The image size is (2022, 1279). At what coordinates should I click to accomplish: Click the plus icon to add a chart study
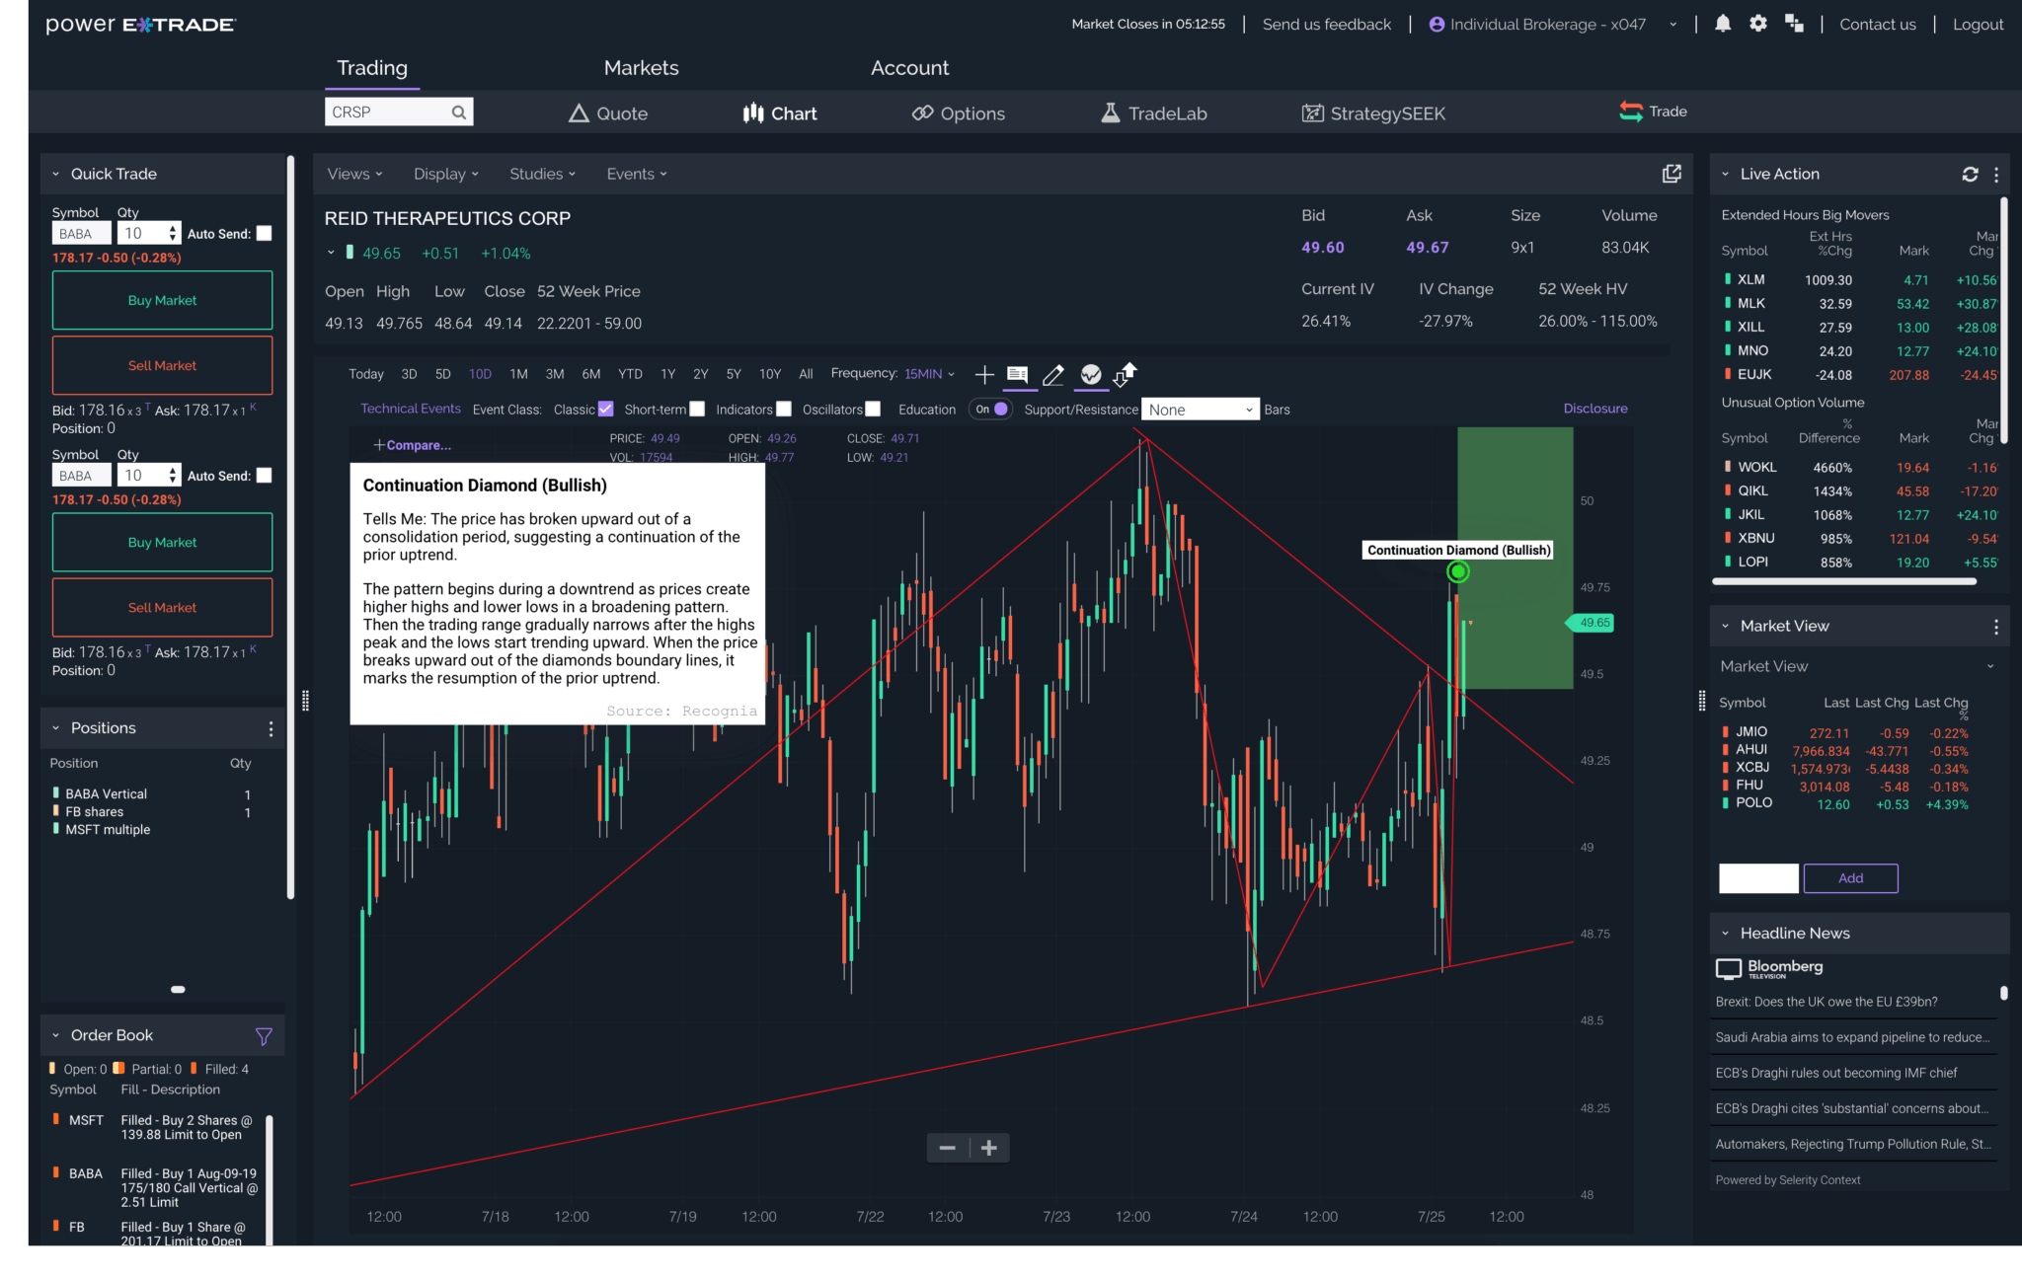[983, 375]
